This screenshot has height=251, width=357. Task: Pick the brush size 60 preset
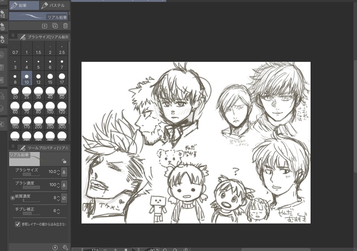point(15,108)
